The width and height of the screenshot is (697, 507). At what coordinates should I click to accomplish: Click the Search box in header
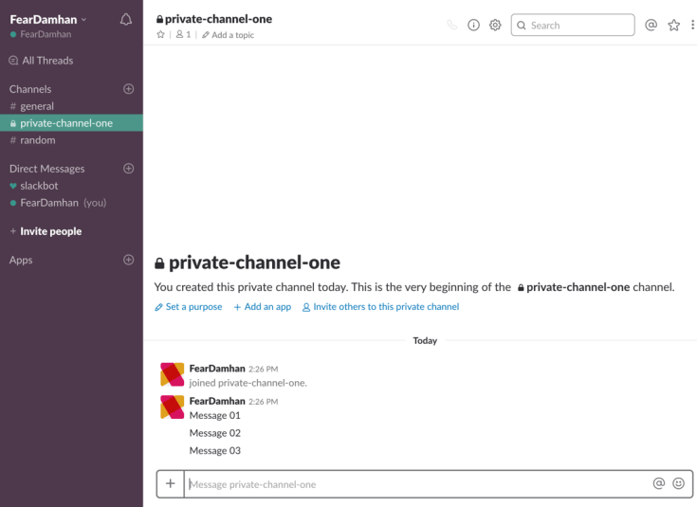tap(573, 26)
